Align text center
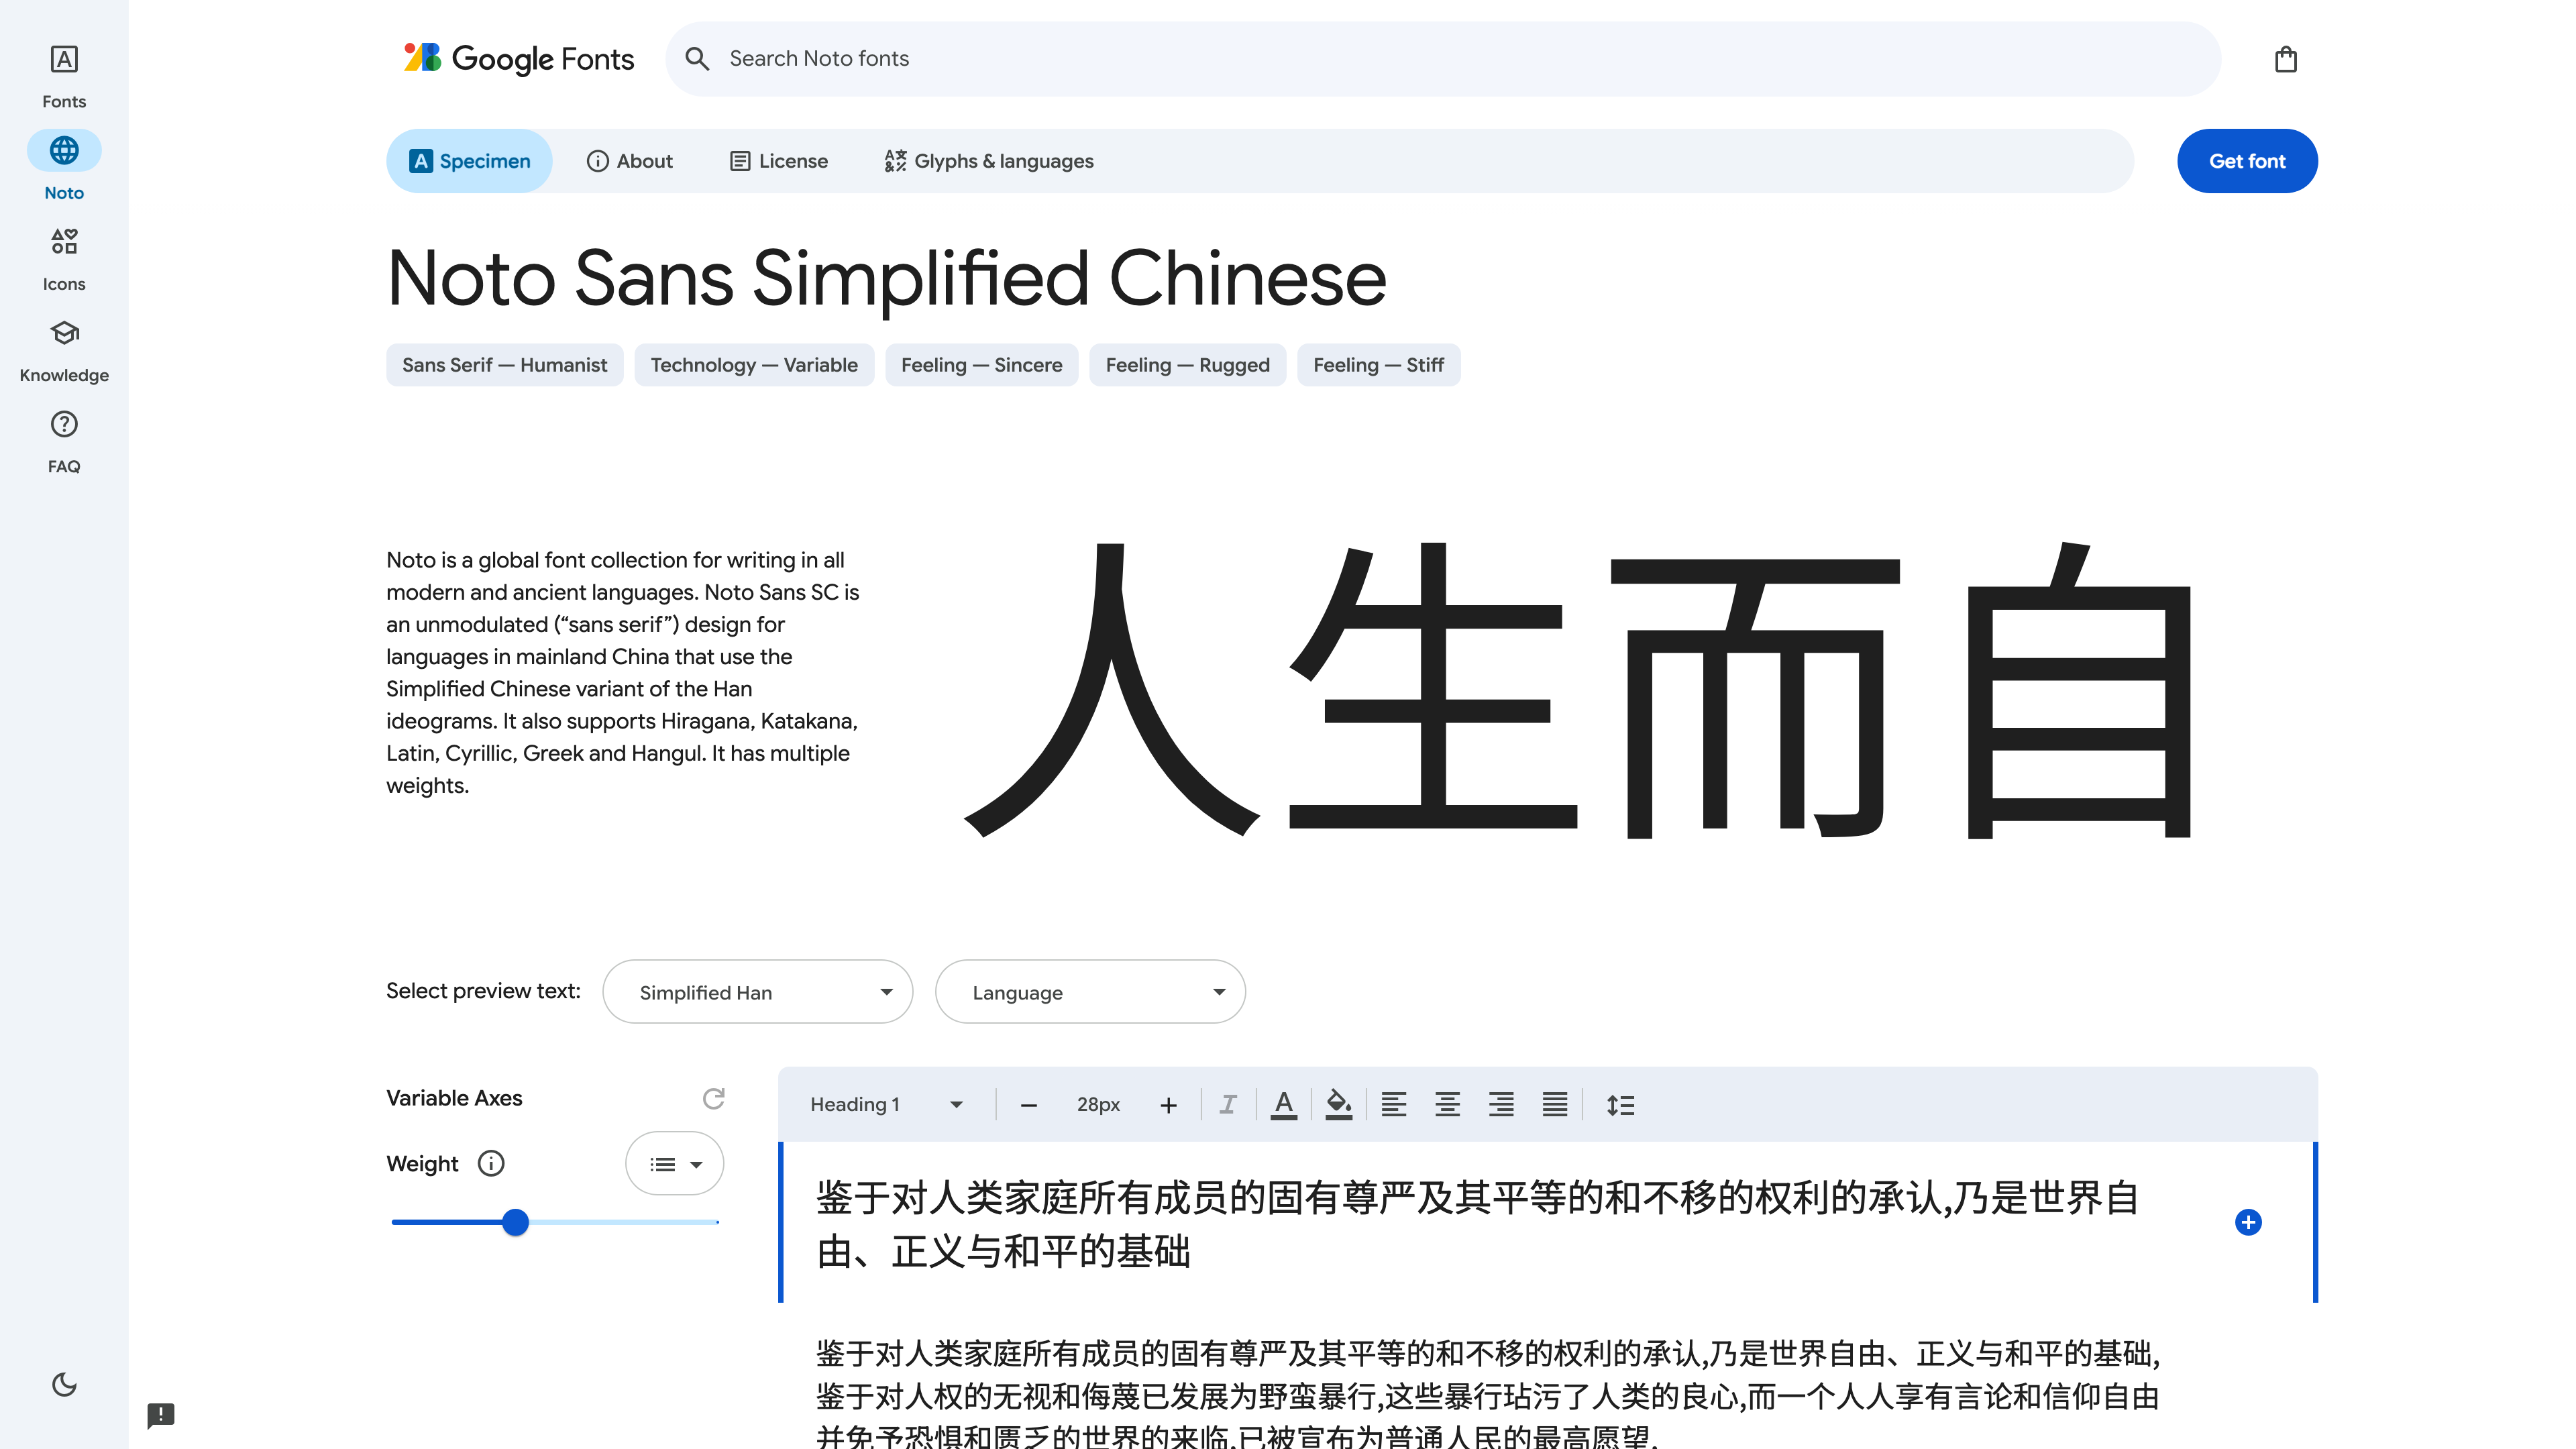This screenshot has width=2576, height=1449. pyautogui.click(x=1447, y=1105)
